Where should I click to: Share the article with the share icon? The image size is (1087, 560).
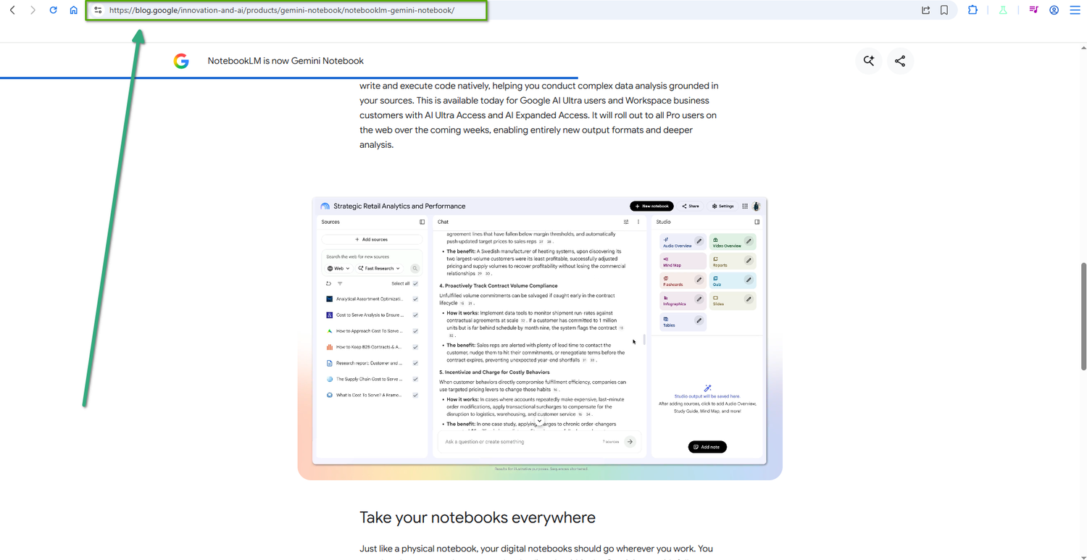[900, 61]
